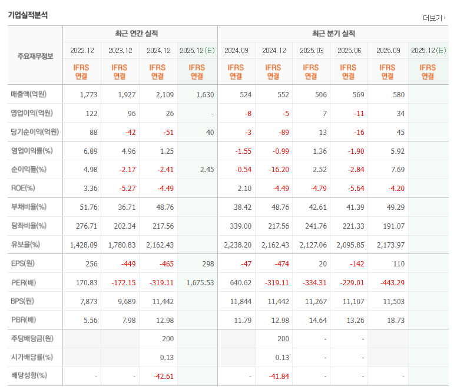
Task: Click the 122 operating profit value
Action: [91, 114]
